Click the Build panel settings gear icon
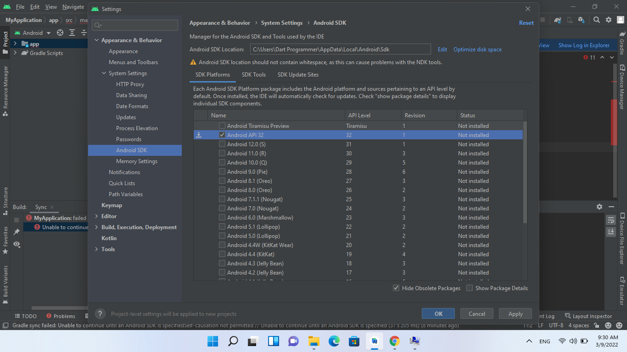Viewport: 627px width, 352px height. pyautogui.click(x=599, y=207)
